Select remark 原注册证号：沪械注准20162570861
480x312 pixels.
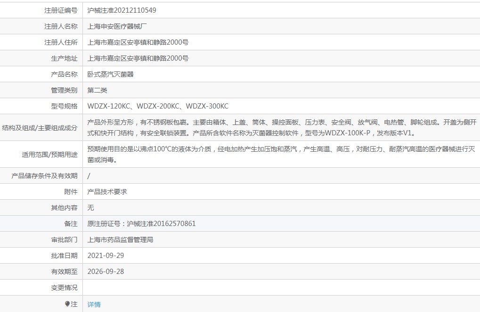(x=141, y=224)
